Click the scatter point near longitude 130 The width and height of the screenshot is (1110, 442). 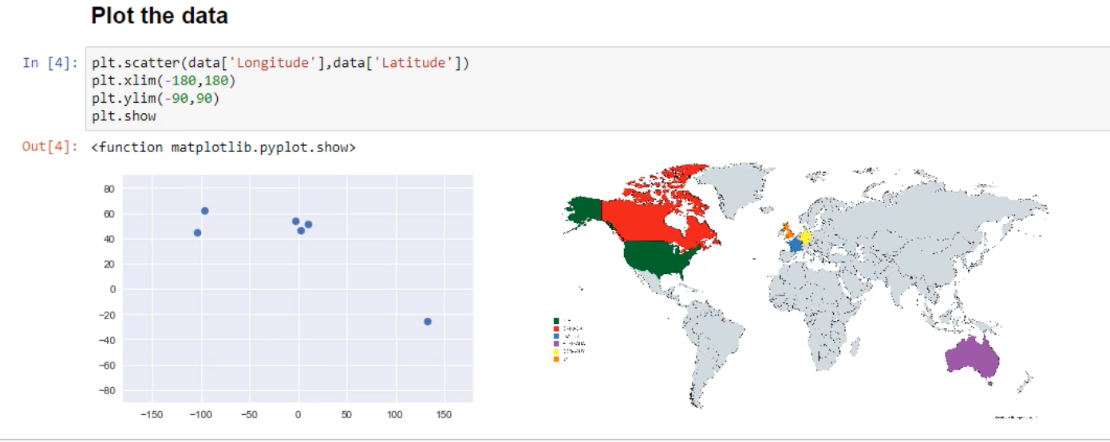coord(428,322)
